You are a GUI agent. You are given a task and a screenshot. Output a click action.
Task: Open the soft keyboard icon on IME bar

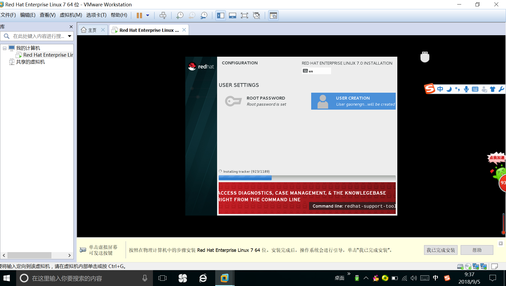pos(475,89)
